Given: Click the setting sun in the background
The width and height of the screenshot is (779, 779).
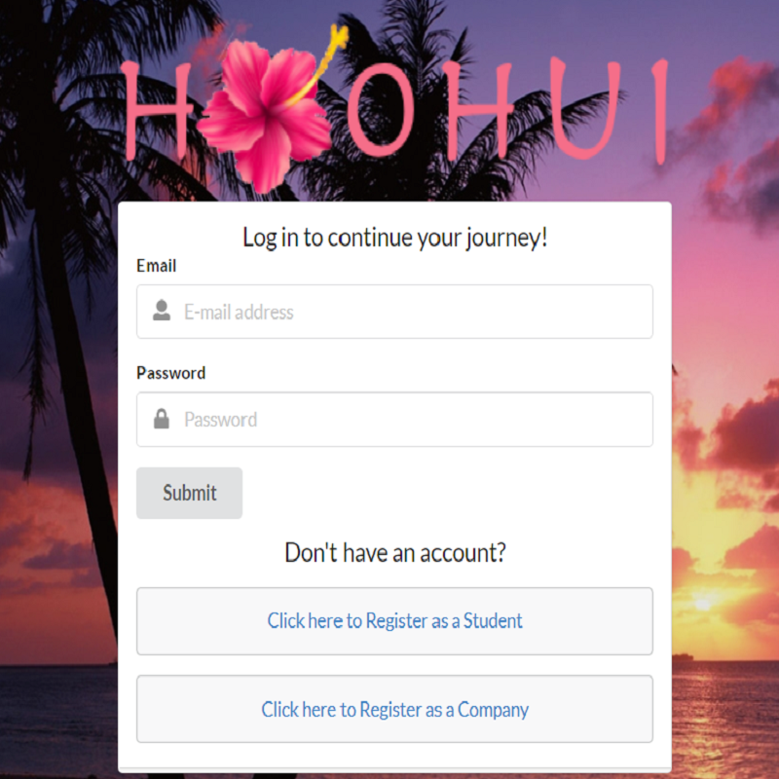Looking at the screenshot, I should [703, 604].
